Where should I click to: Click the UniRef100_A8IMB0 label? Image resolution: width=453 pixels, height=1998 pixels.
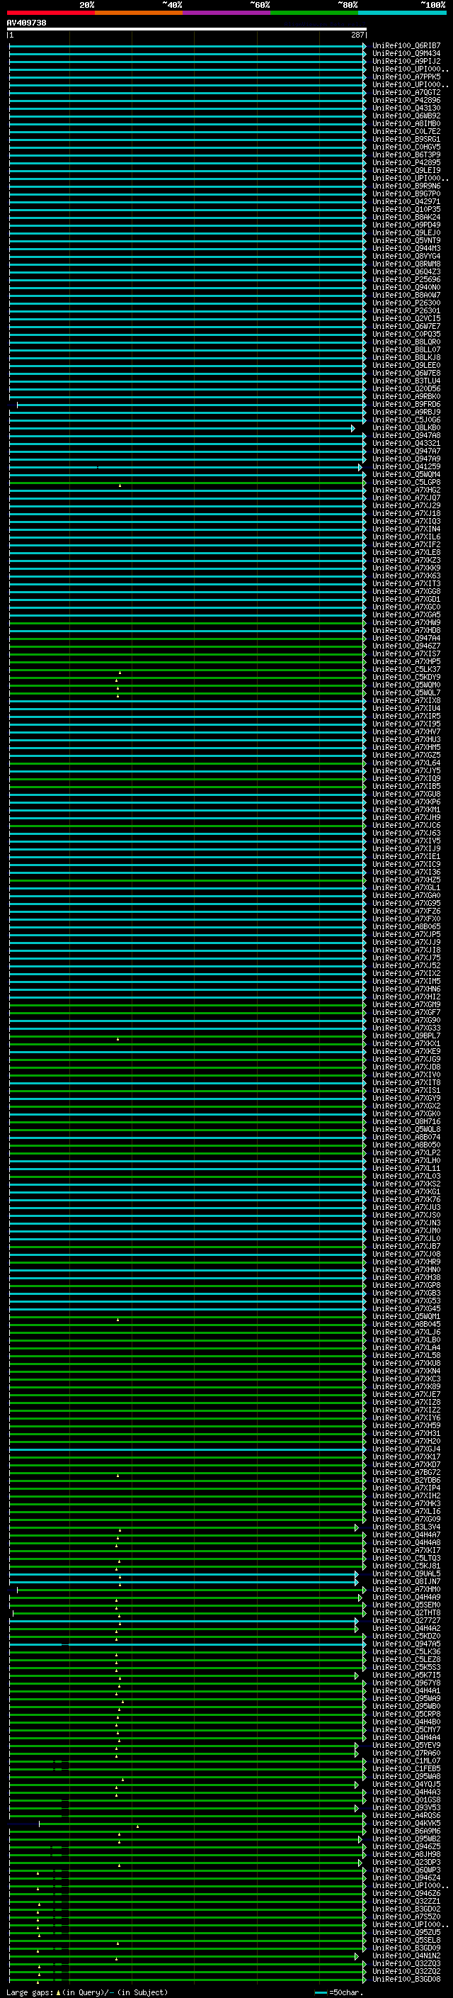(x=406, y=123)
